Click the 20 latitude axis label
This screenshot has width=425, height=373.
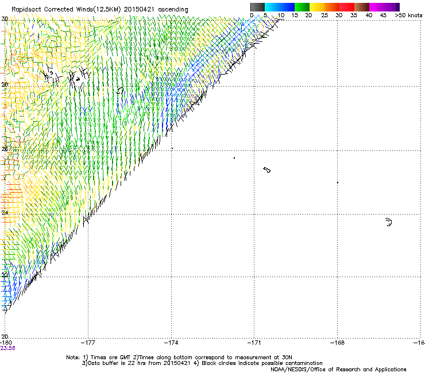pos(5,337)
